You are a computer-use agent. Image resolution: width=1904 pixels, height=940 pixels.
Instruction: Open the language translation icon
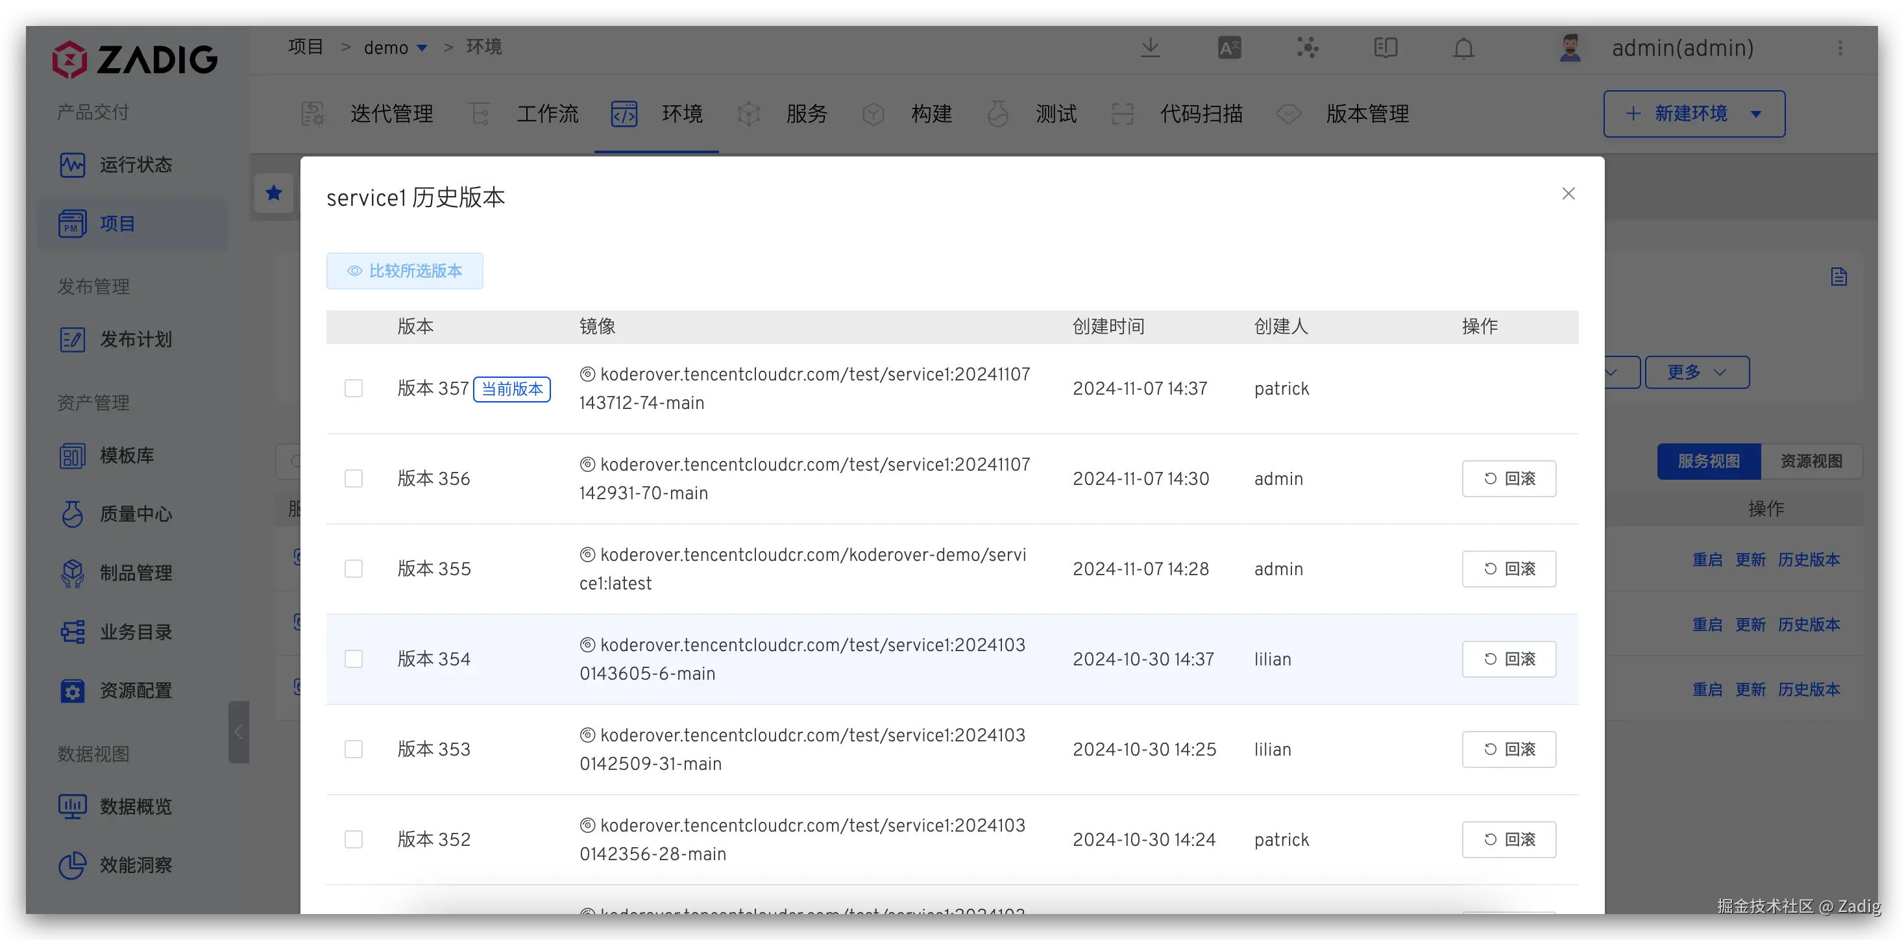coord(1229,48)
